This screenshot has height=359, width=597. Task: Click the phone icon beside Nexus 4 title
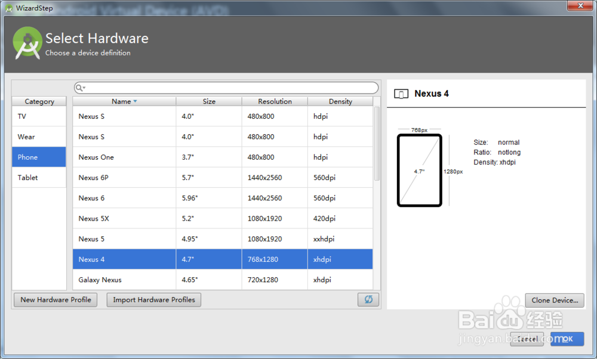tap(401, 94)
